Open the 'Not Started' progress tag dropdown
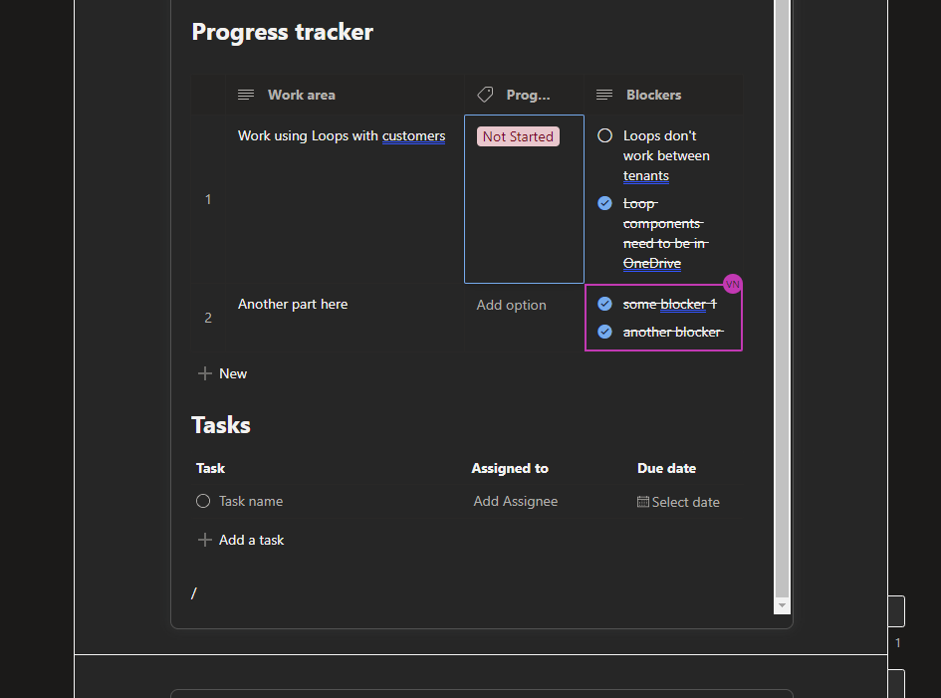Viewport: 941px width, 698px height. [x=518, y=136]
